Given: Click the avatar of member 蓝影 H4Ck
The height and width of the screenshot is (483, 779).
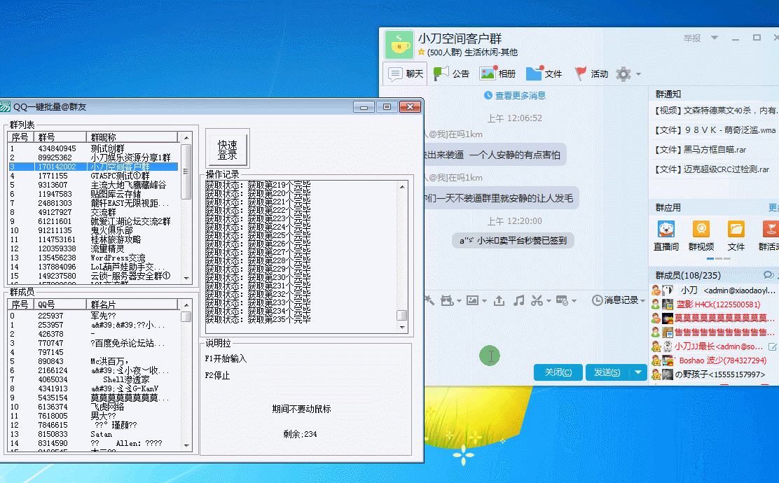Looking at the screenshot, I should point(668,304).
